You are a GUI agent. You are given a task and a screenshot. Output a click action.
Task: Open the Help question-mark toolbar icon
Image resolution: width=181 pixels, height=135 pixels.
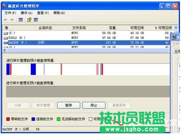pyautogui.click(x=29, y=20)
